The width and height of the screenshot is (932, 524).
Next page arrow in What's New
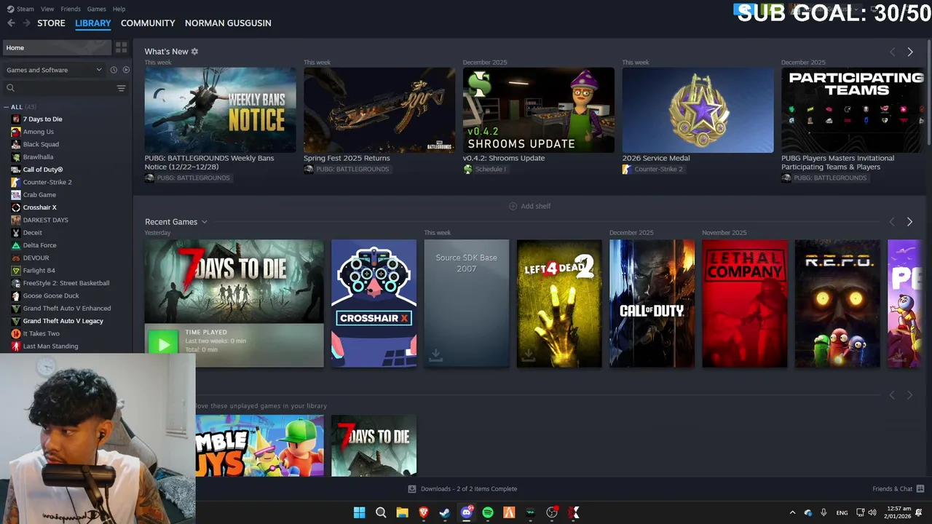click(909, 52)
